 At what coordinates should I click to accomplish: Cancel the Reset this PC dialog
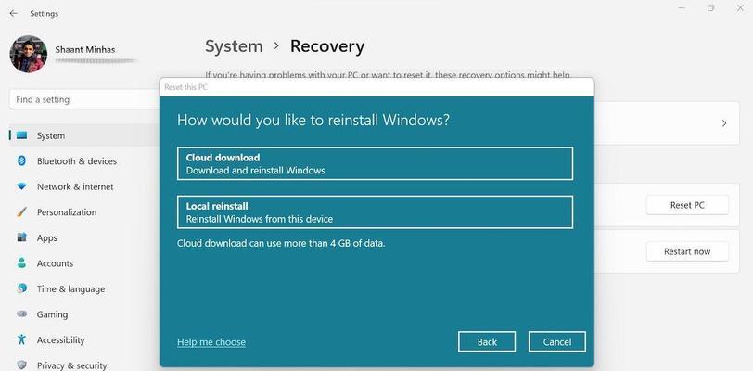(556, 342)
